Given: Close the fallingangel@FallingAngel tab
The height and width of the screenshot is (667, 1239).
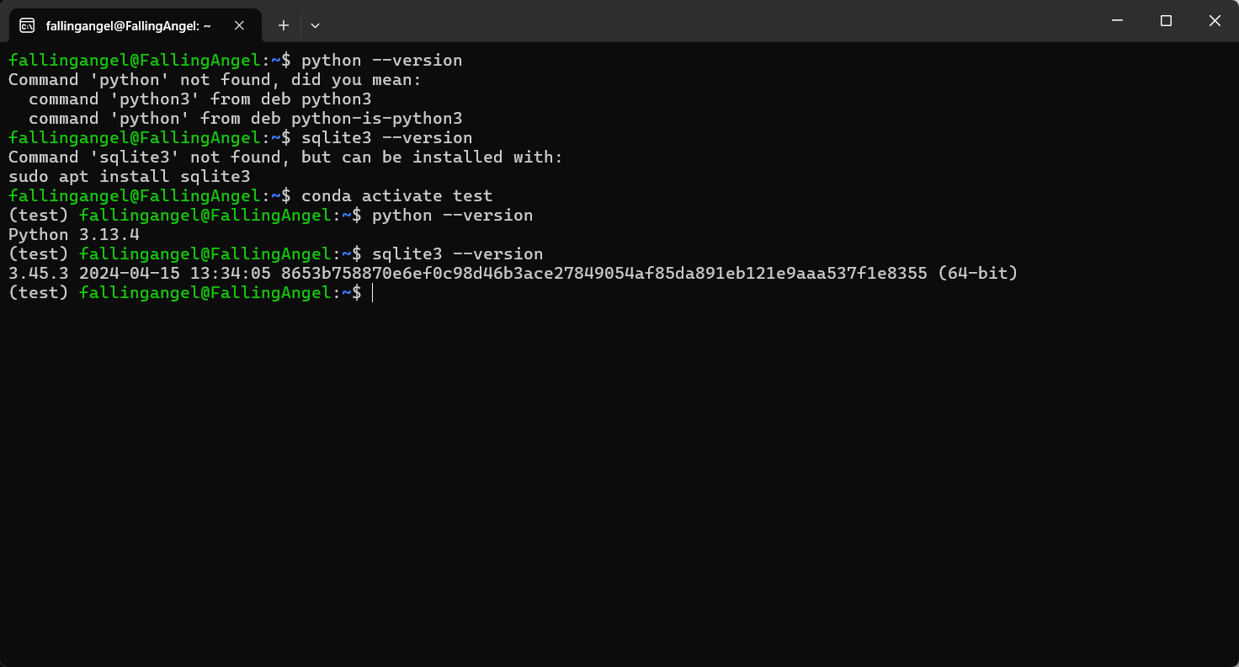Looking at the screenshot, I should click(239, 25).
